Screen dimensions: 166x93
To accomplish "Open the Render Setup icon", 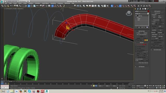I will [102, 6].
